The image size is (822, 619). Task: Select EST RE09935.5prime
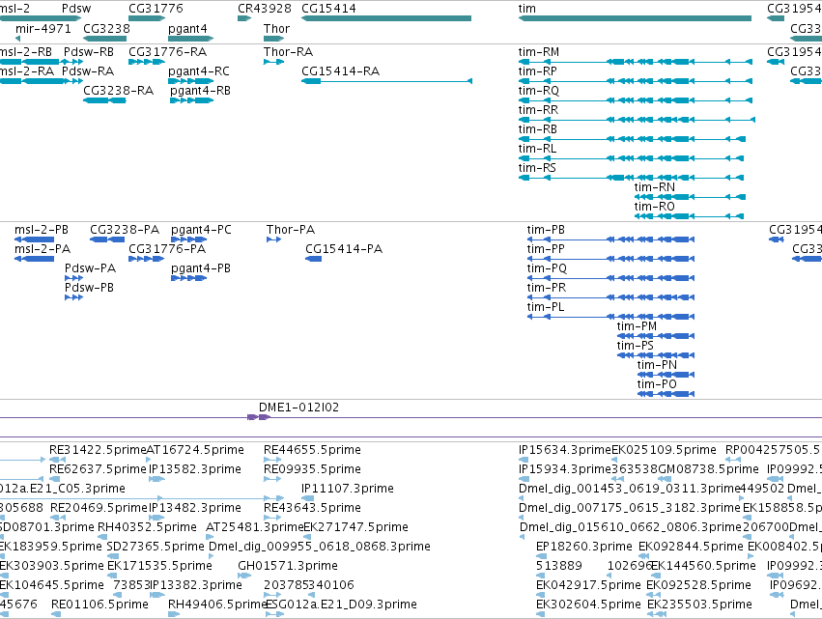pos(272,479)
